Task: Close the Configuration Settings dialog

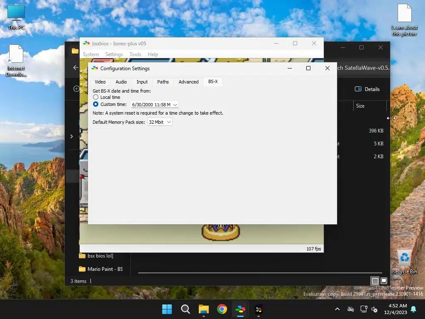Action: point(327,68)
